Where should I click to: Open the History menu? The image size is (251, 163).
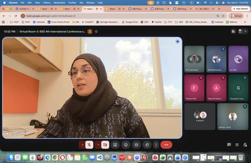pyautogui.click(x=47, y=3)
